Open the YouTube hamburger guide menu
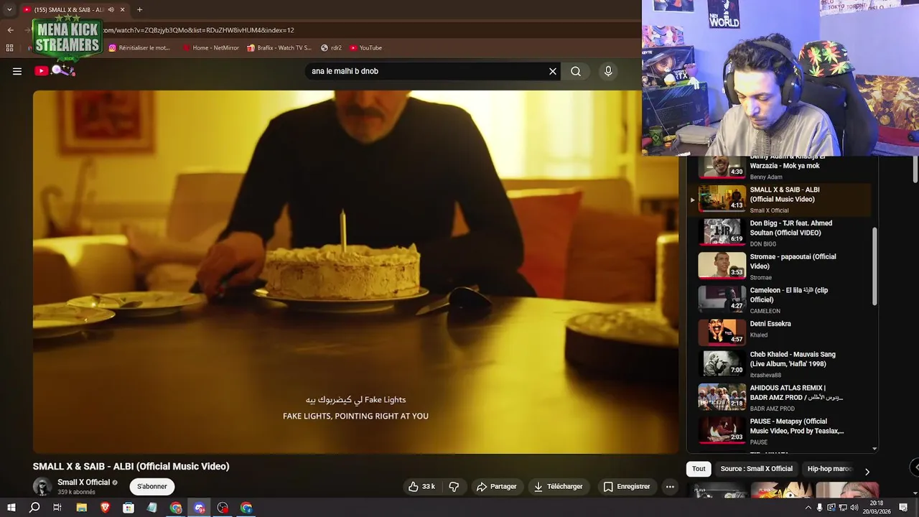The width and height of the screenshot is (919, 517). coord(17,71)
